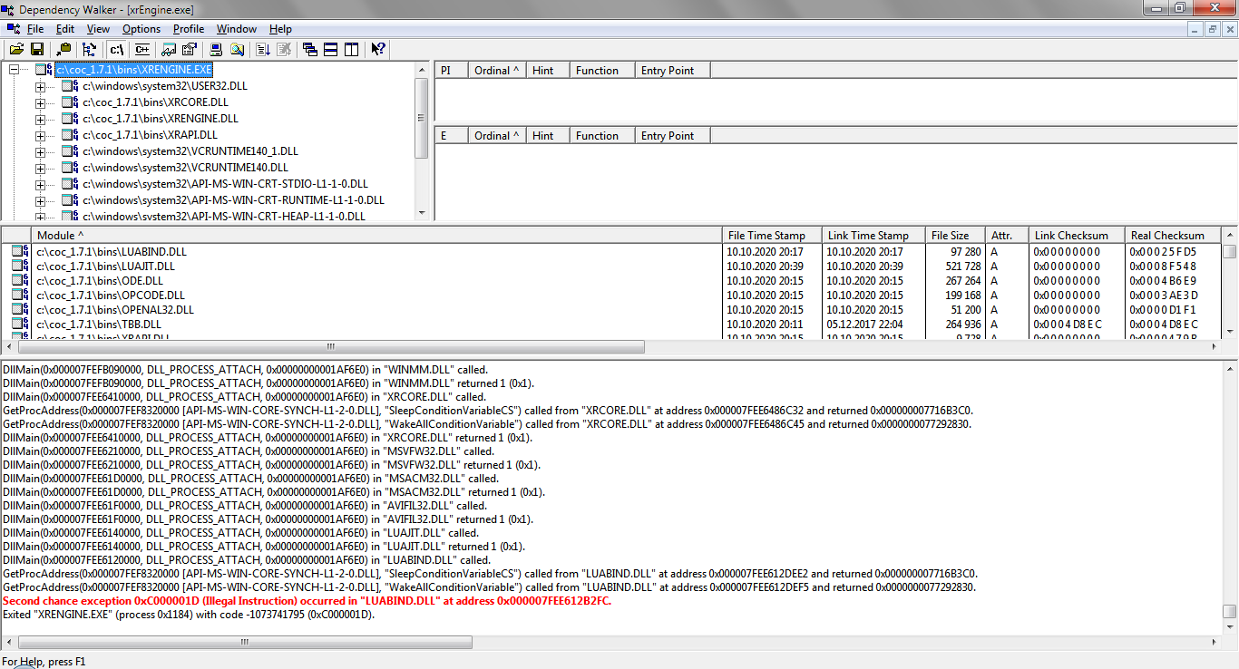This screenshot has height=669, width=1239.
Task: Collapse the root XRENGINE.EXE node
Action: (14, 70)
